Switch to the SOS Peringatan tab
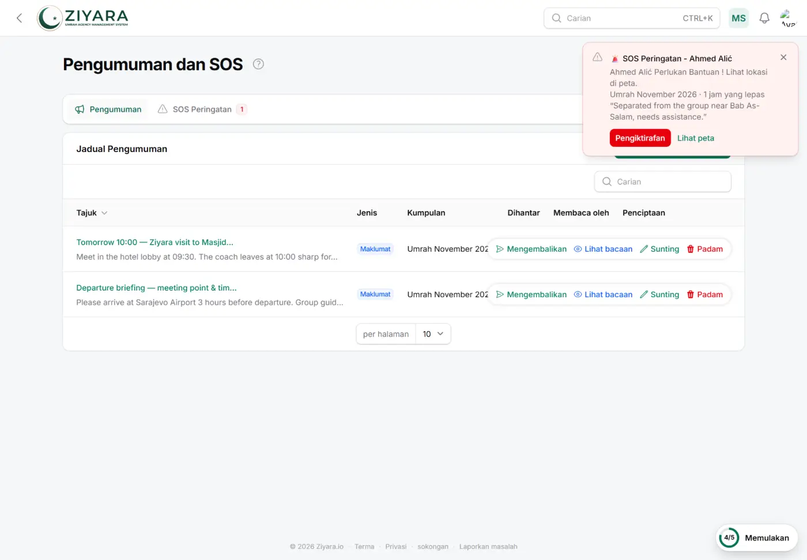Screen dimensions: 807x560 [x=202, y=109]
